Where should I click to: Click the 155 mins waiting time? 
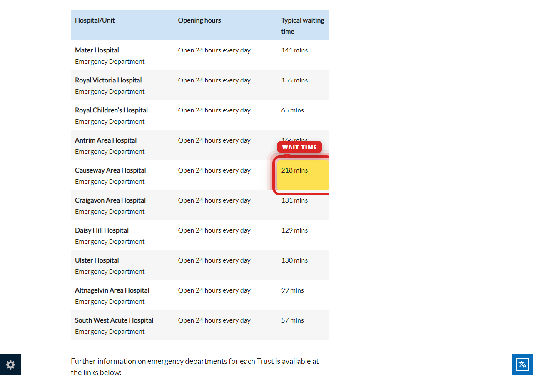[x=294, y=80]
